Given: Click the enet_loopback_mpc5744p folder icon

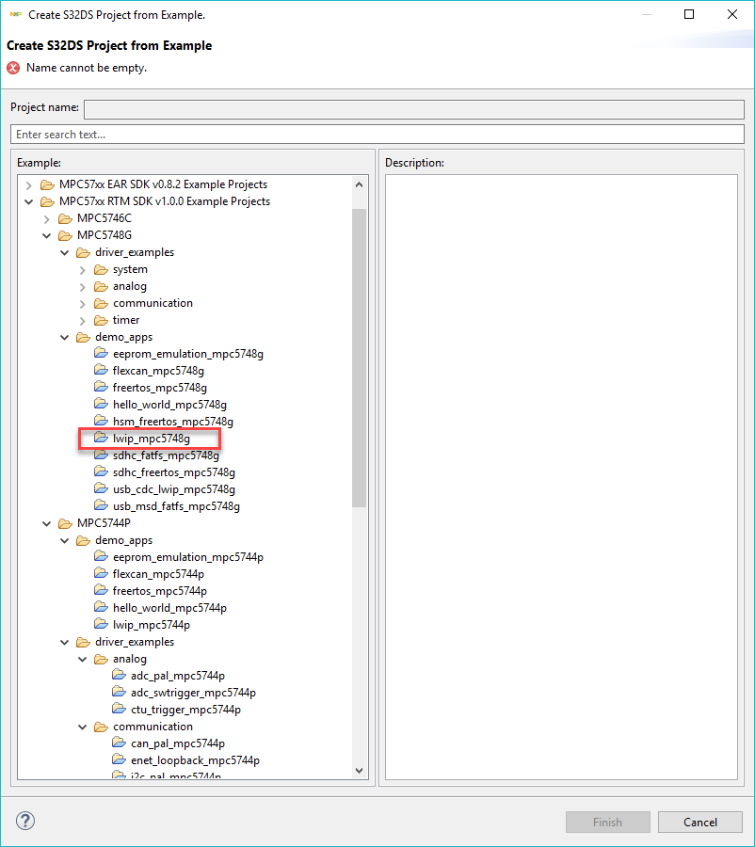Looking at the screenshot, I should [119, 759].
